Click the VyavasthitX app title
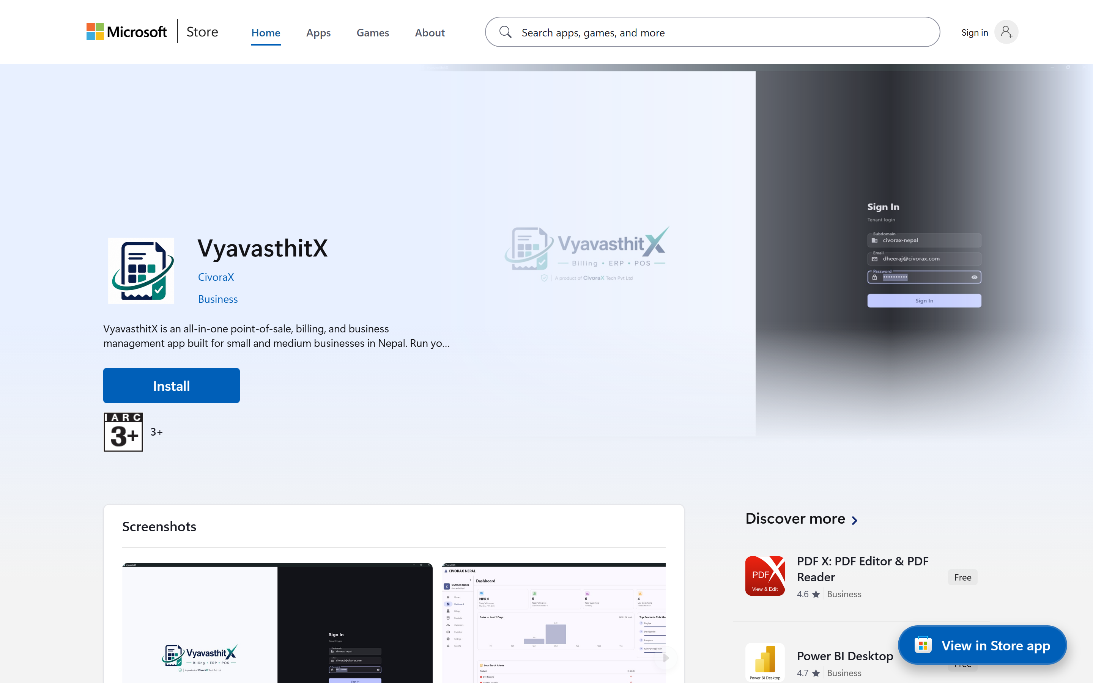 coord(262,248)
